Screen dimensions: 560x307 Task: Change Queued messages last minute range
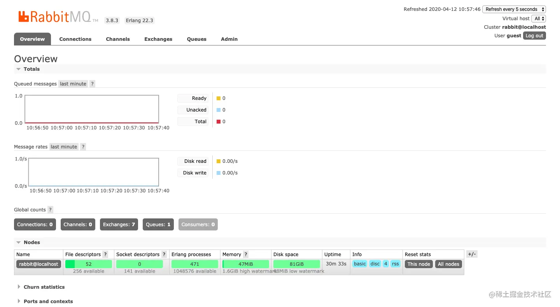(73, 84)
